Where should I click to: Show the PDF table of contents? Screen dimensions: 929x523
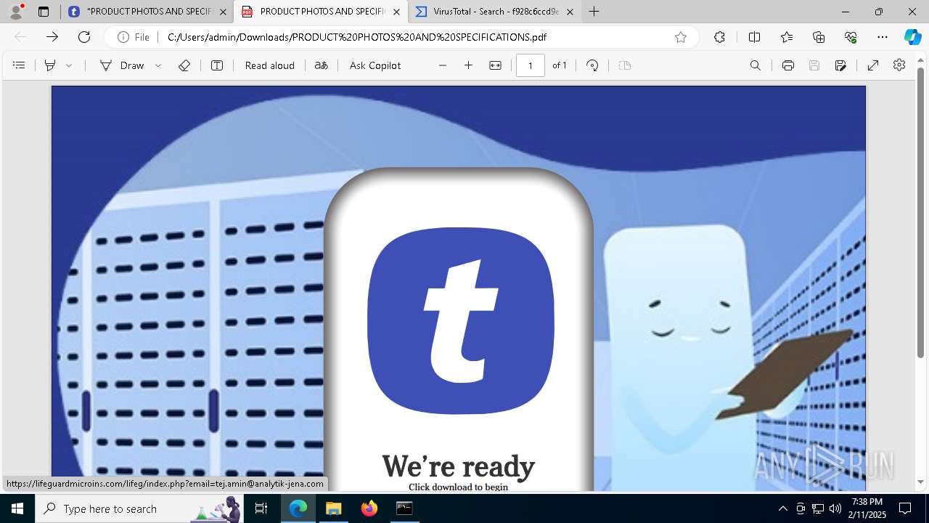(19, 65)
